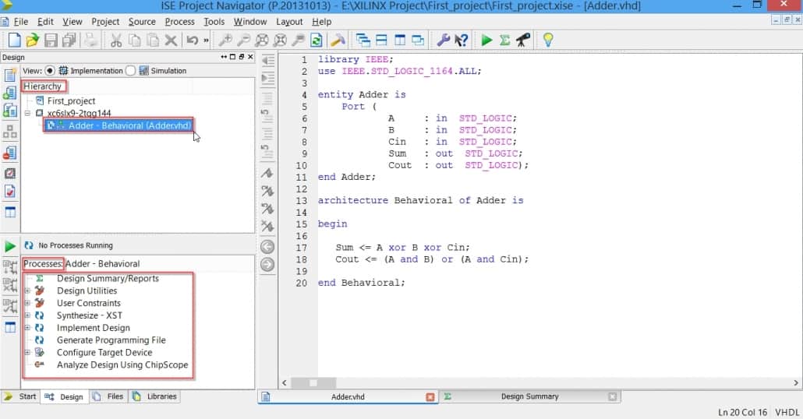Collapse the xc6slx9-2tqg144 device node

27,113
